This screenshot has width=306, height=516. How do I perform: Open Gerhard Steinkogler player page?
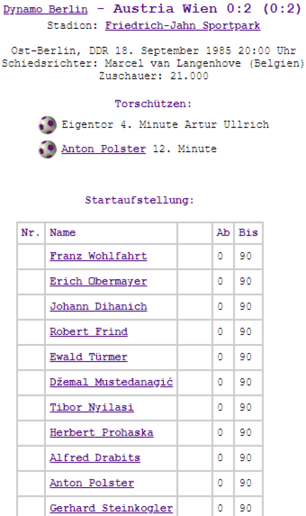click(x=111, y=508)
